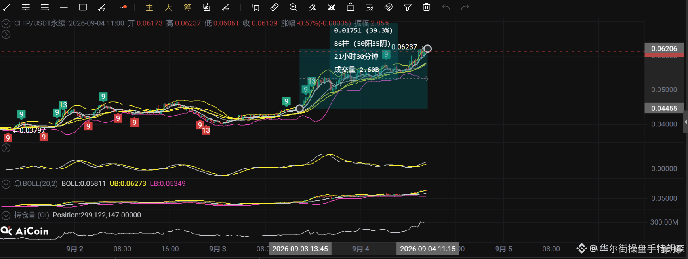
Task: Open more drawing tools with red-dot ellipsis
Action: coord(122,7)
